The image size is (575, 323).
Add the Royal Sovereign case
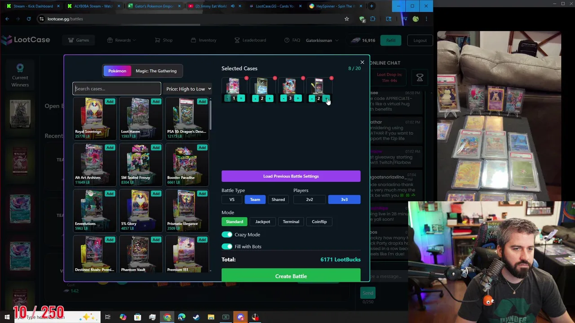[x=110, y=102]
